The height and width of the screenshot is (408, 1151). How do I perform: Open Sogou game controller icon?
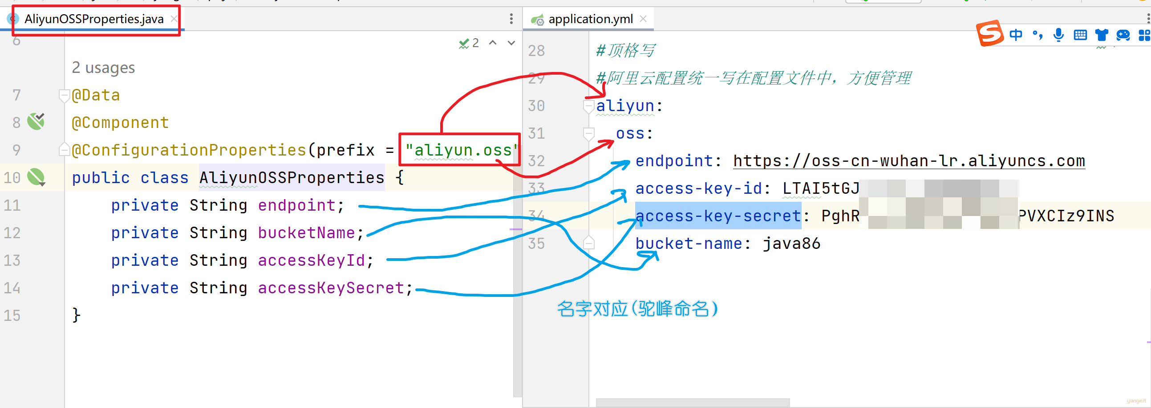(1123, 35)
